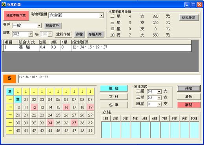Image resolution: width=204 pixels, height=145 pixels.
Task: Toggle the 單 odd numbers cell
Action: tap(10, 91)
